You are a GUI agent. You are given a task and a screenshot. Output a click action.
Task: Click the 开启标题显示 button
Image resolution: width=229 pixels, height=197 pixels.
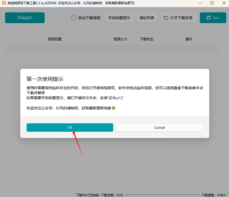coord(119,18)
